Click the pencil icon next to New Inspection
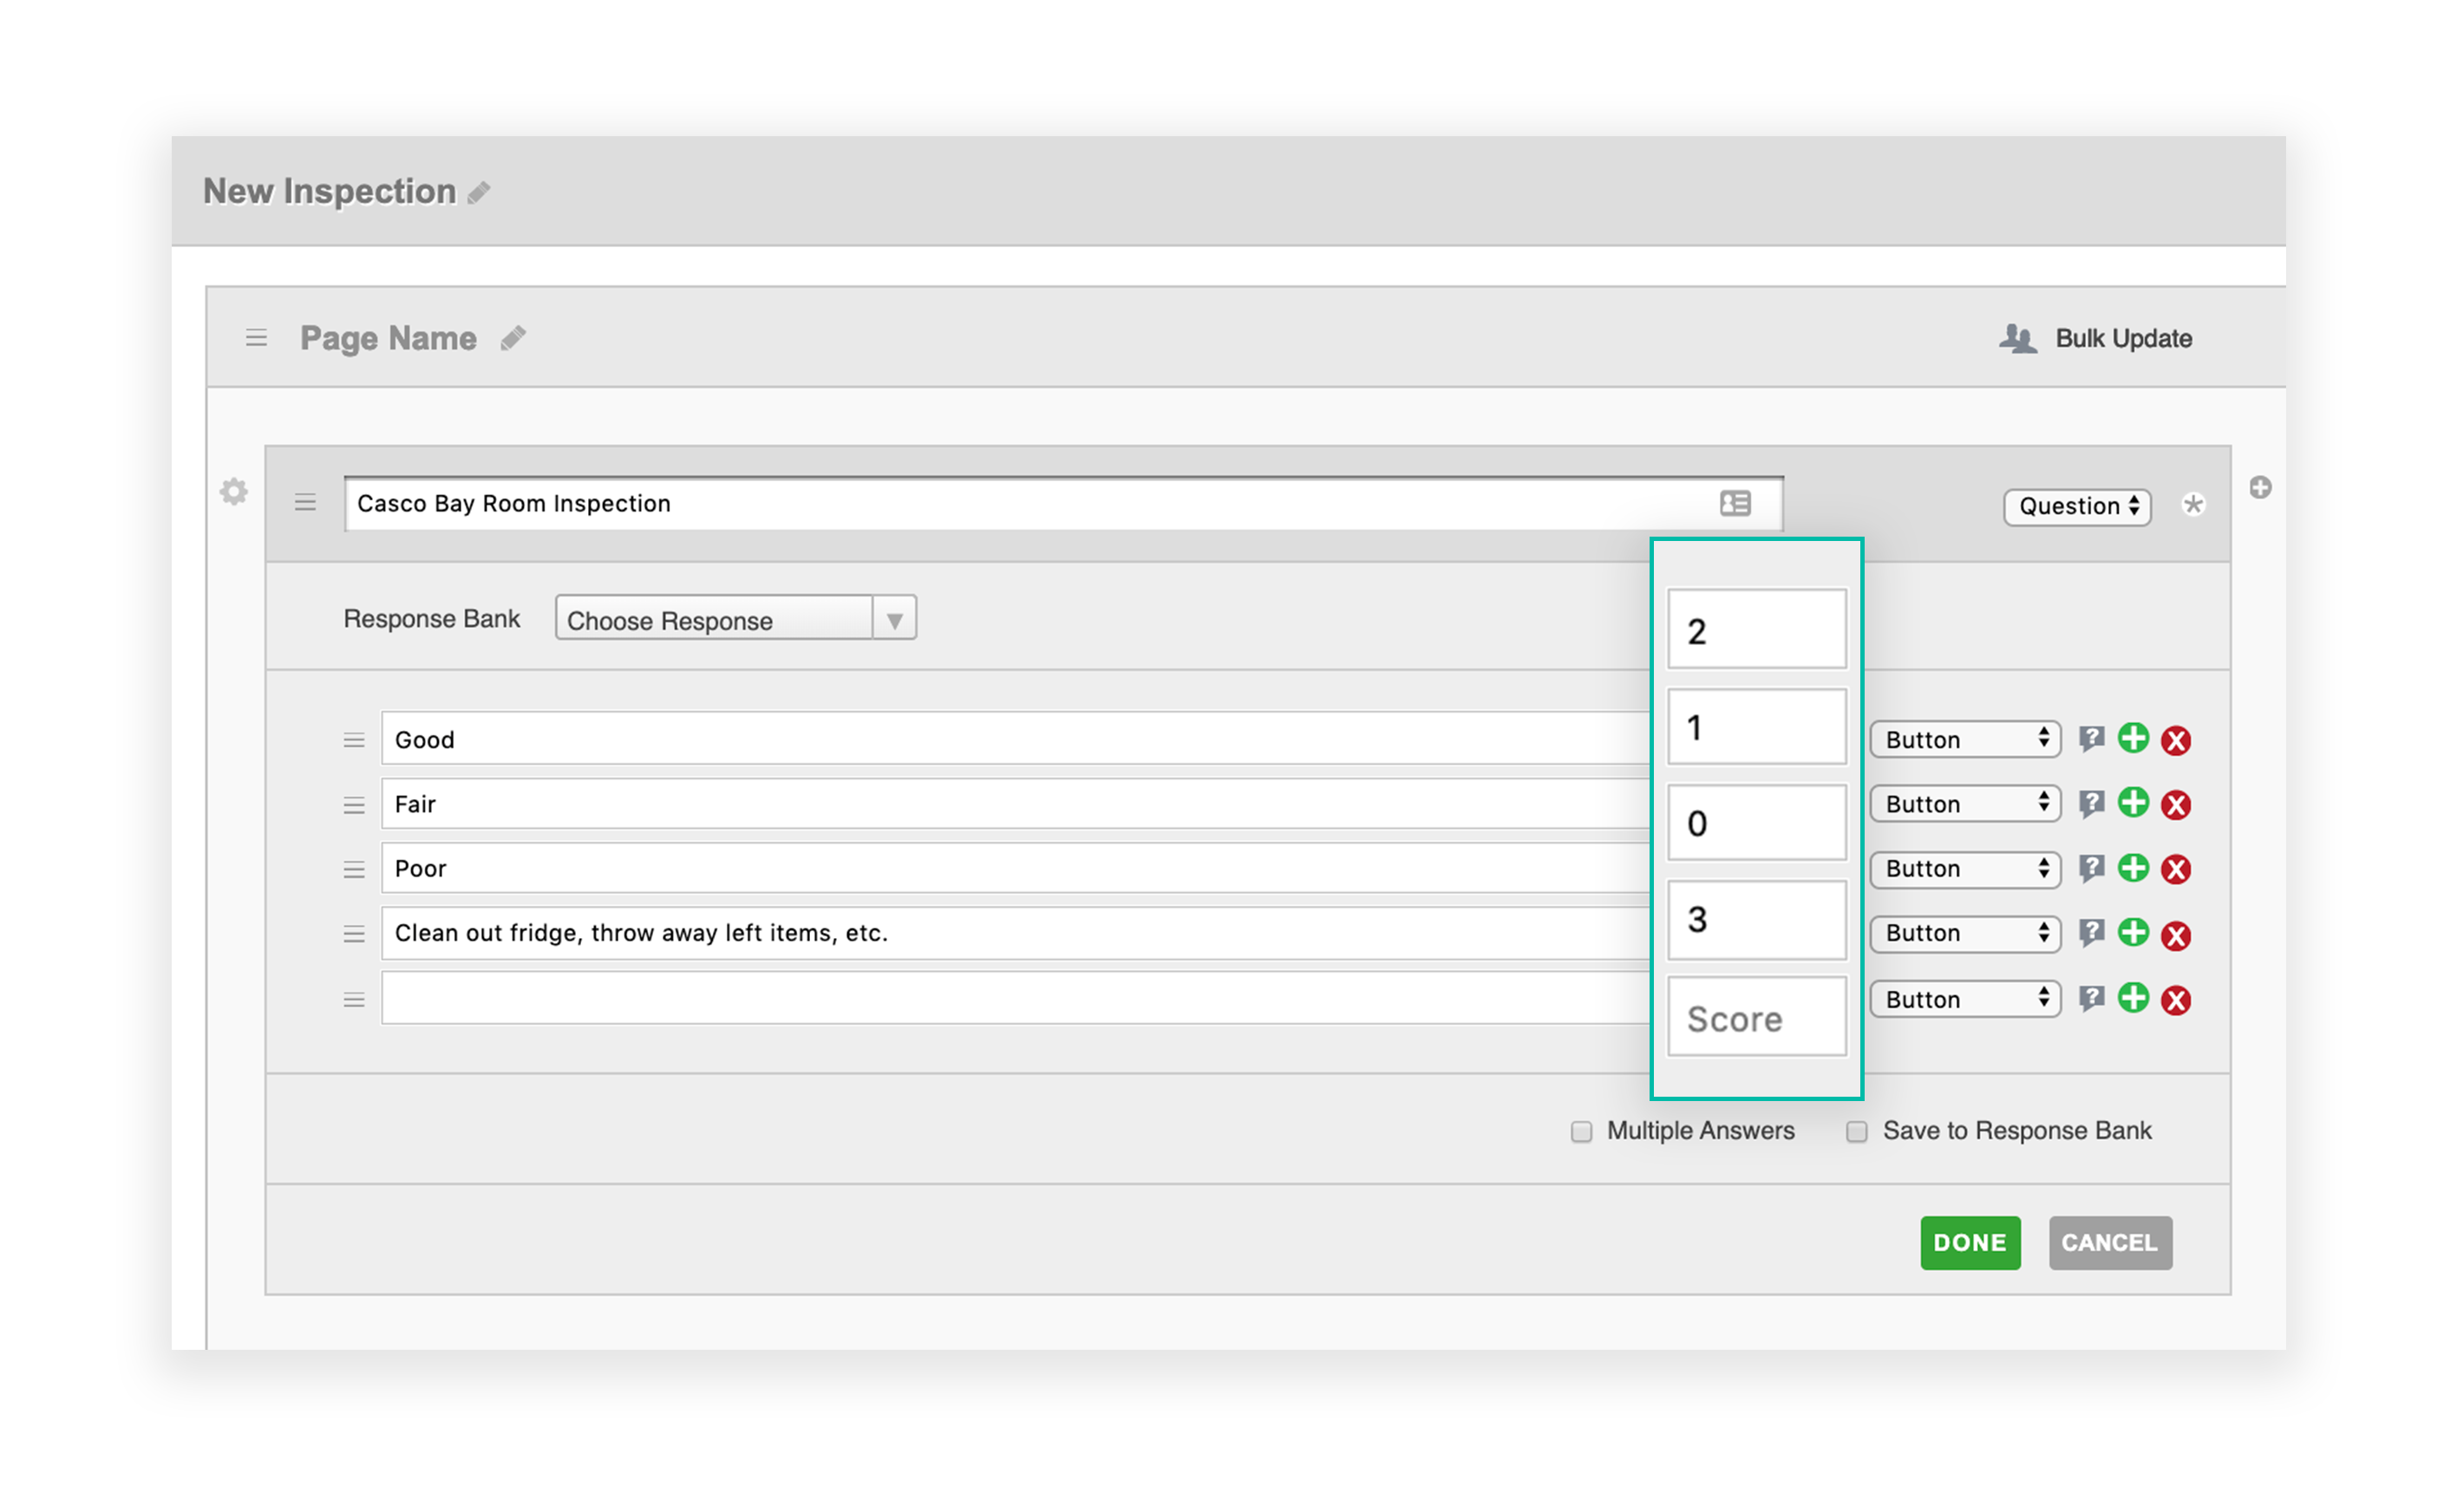Viewport: 2457px width, 1512px height. [478, 192]
